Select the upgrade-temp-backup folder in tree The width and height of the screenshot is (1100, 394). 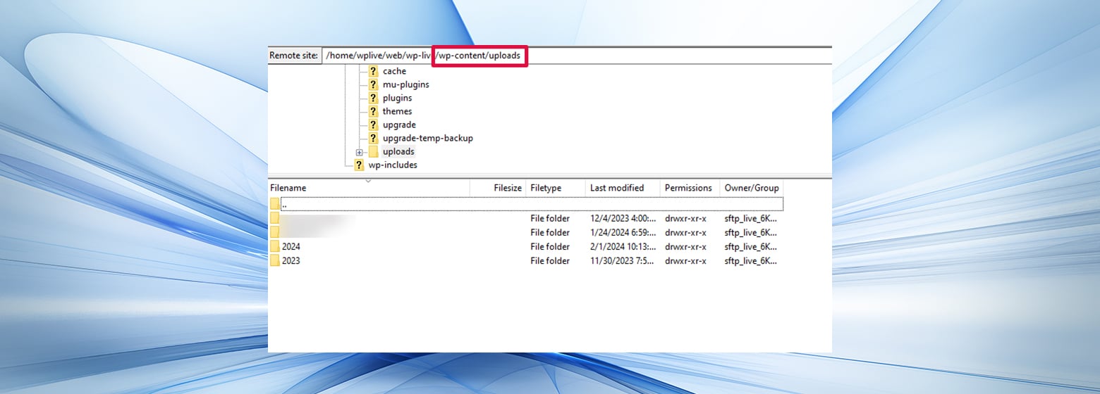[x=427, y=138]
